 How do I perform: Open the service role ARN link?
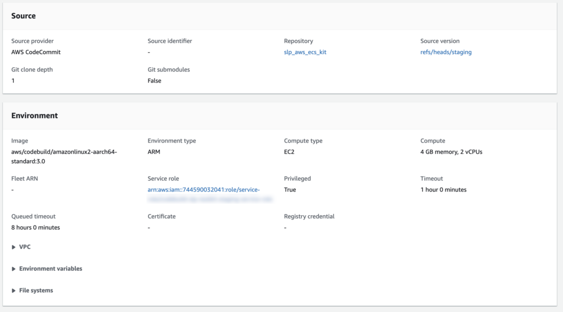point(203,190)
